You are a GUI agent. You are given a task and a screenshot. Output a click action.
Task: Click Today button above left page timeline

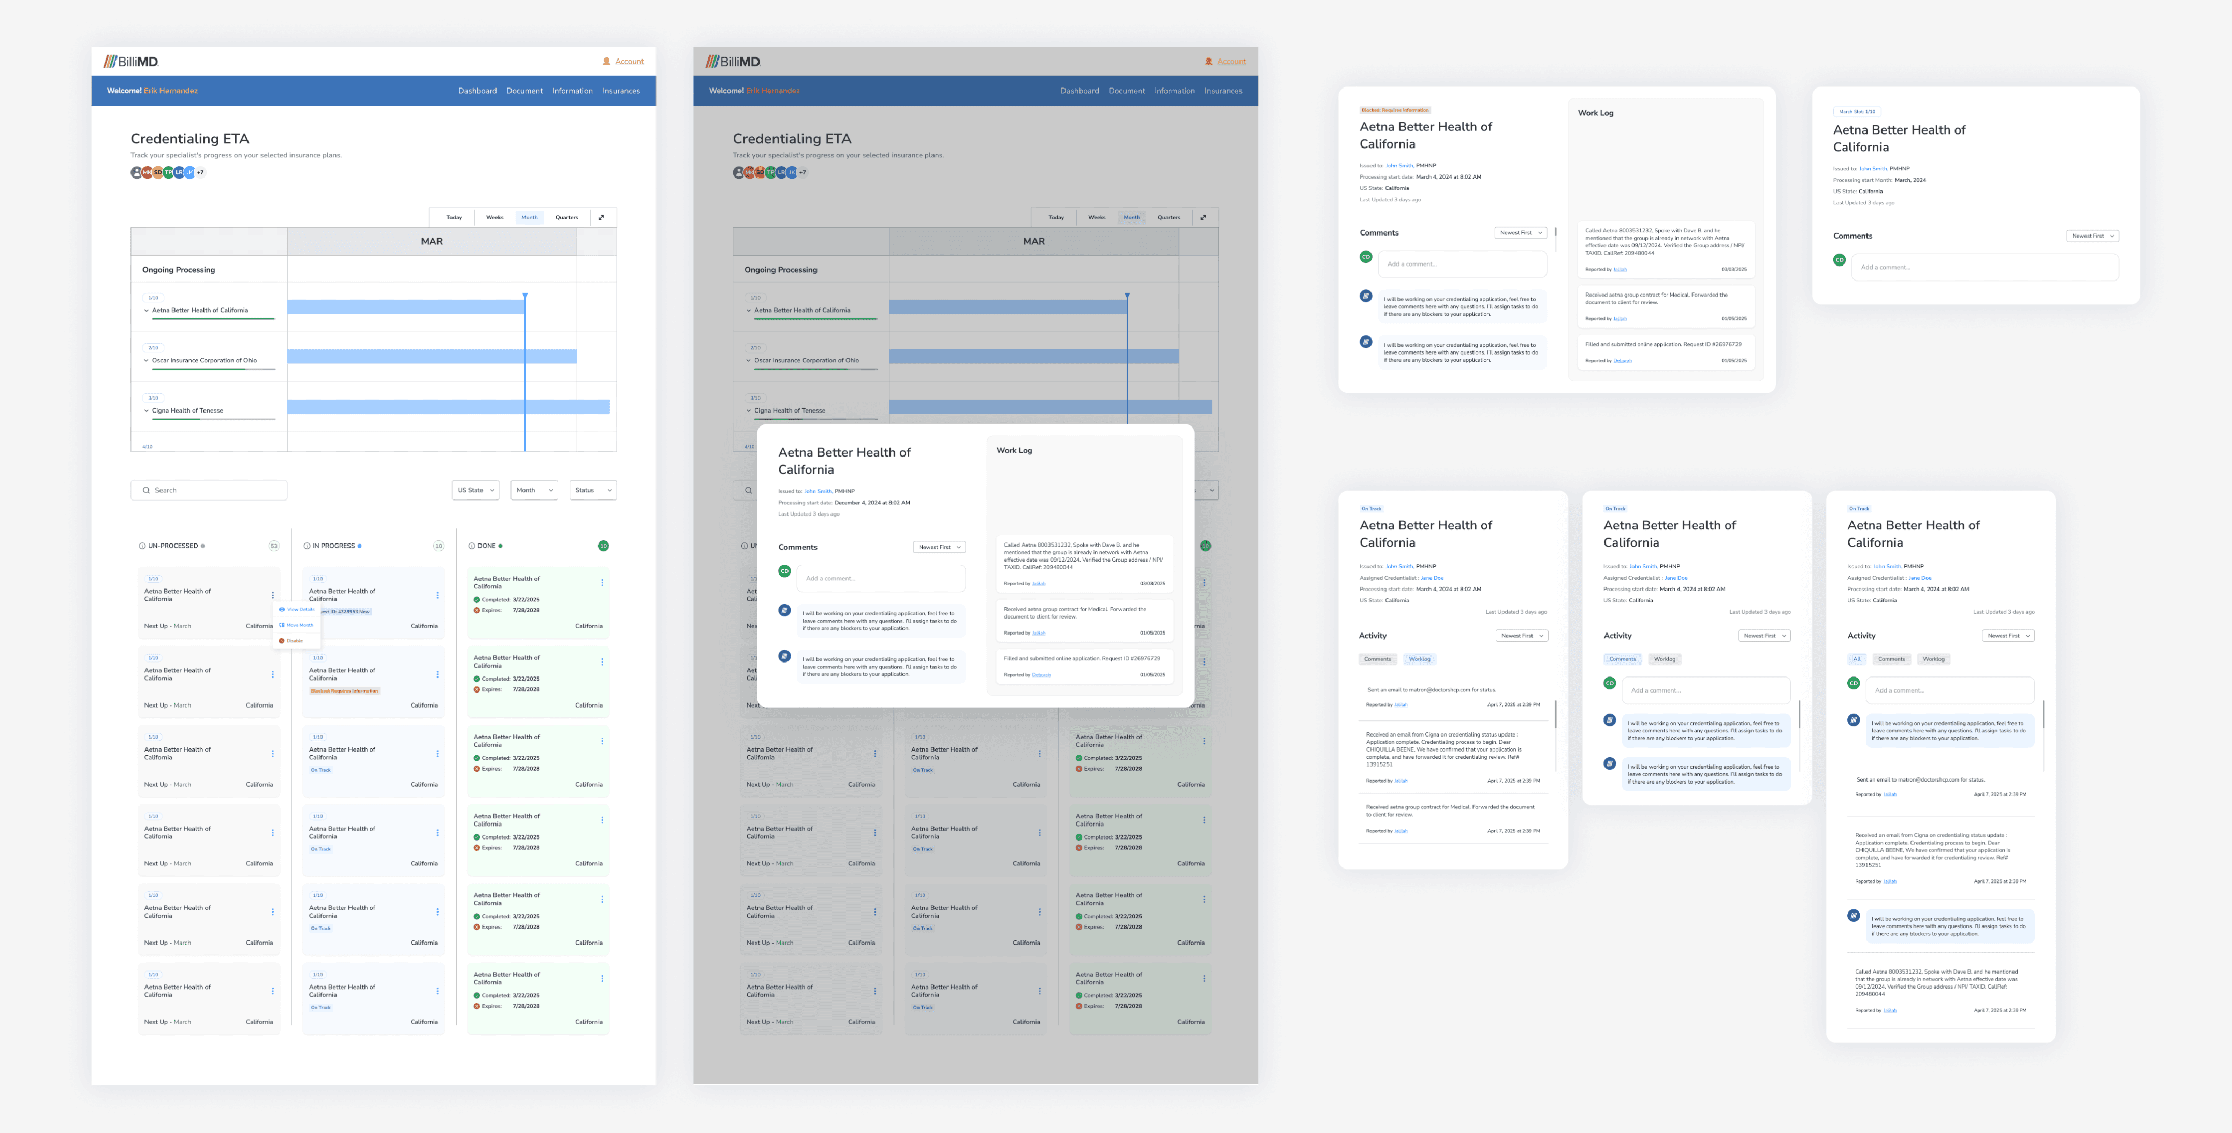click(454, 217)
